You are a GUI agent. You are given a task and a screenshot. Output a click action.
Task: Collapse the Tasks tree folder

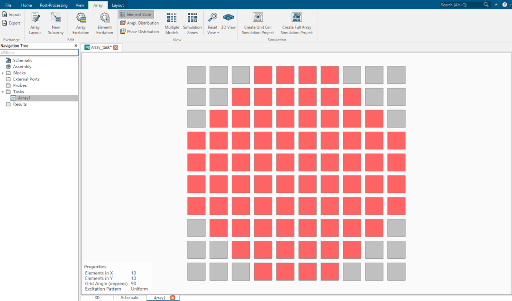pos(3,92)
